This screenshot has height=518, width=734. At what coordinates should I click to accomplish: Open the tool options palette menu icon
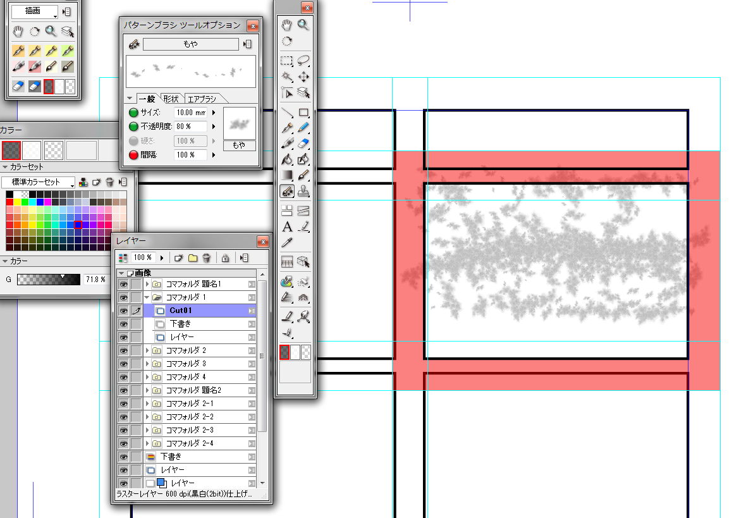247,44
